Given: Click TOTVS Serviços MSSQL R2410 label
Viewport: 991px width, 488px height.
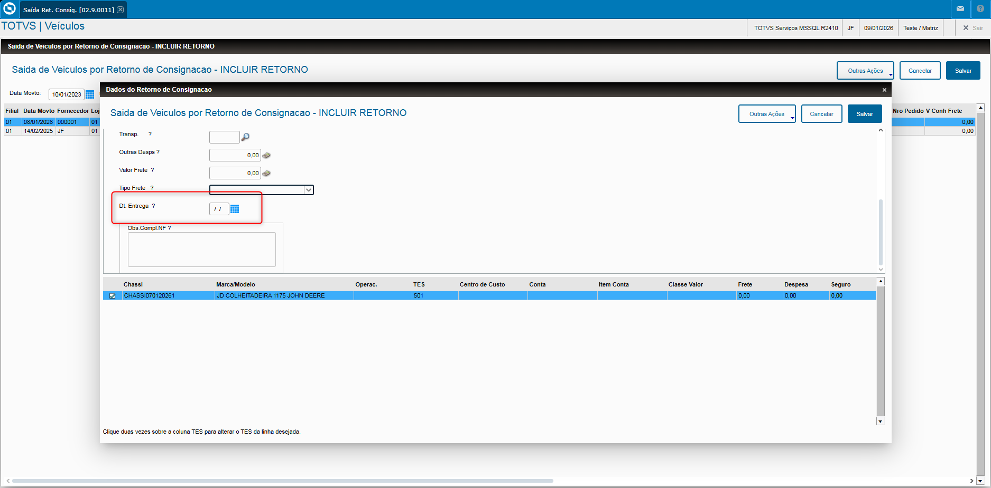Looking at the screenshot, I should click(x=796, y=28).
